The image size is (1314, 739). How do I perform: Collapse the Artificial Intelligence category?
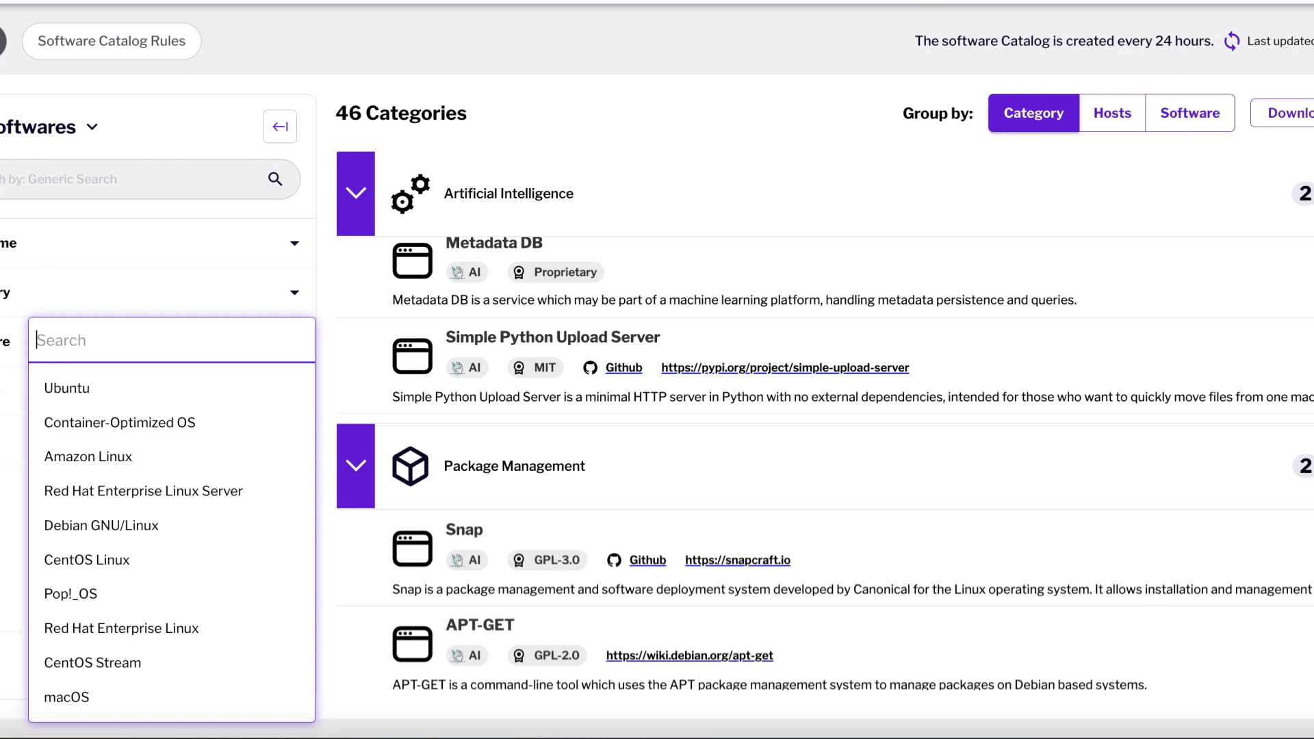point(355,193)
